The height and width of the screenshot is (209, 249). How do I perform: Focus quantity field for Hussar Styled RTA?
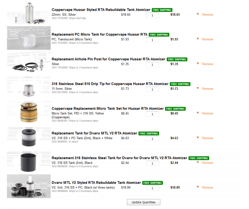152,15
